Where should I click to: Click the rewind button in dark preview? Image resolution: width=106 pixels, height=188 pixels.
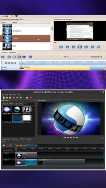point(68,138)
